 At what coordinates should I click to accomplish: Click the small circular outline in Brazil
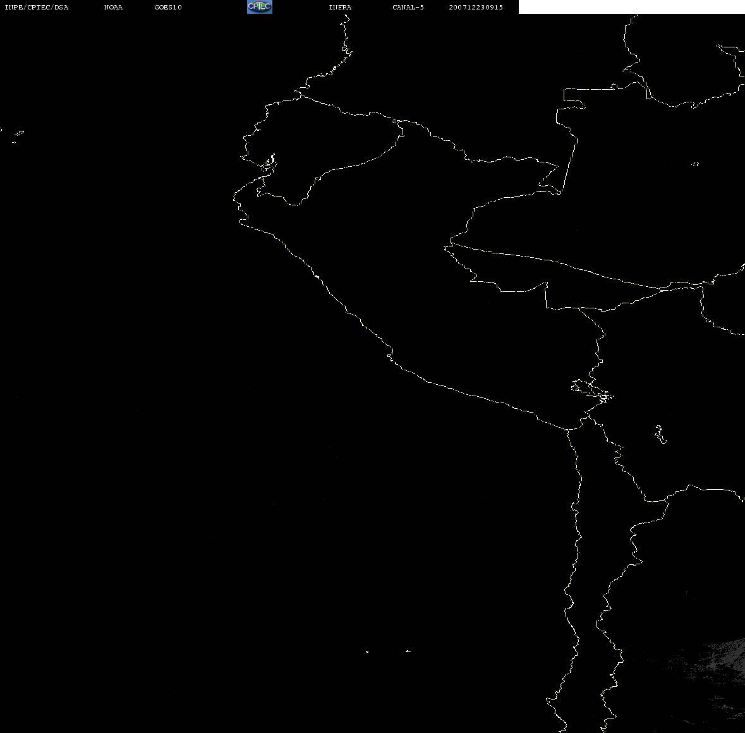click(695, 164)
